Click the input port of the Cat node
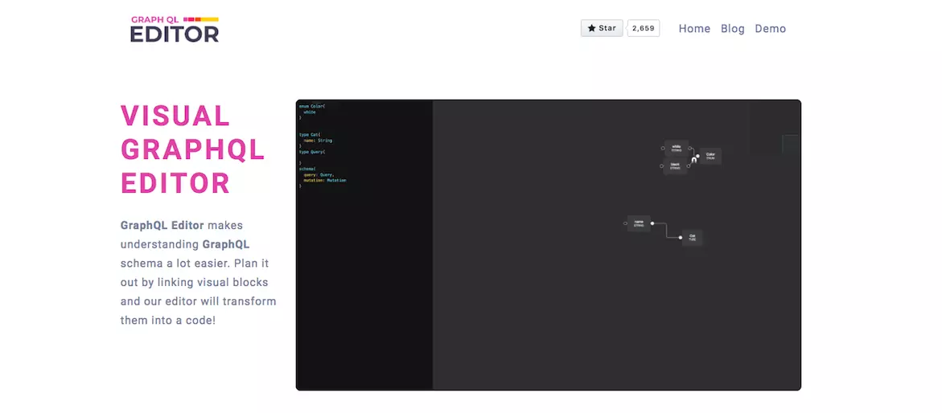 [680, 238]
